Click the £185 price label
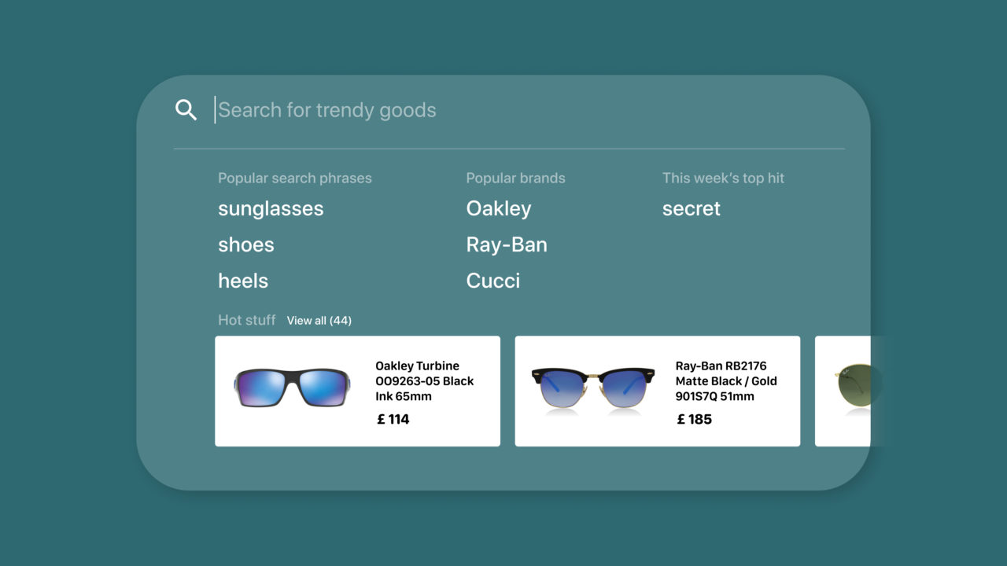This screenshot has height=566, width=1007. click(x=695, y=420)
